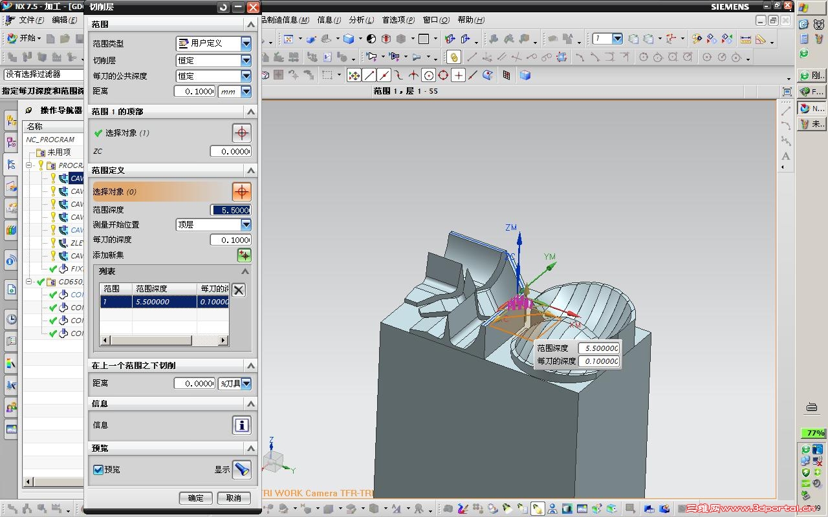The width and height of the screenshot is (828, 517).
Task: Open the Window menu
Action: pyautogui.click(x=436, y=20)
